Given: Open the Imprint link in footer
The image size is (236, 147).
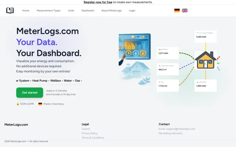Looking at the screenshot, I should point(86,129).
